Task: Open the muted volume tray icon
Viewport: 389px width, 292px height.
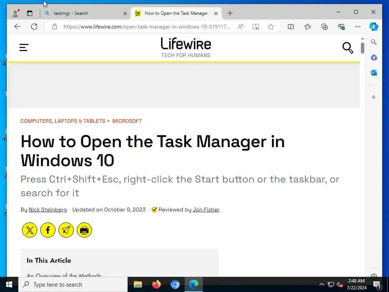Action: pyautogui.click(x=340, y=284)
